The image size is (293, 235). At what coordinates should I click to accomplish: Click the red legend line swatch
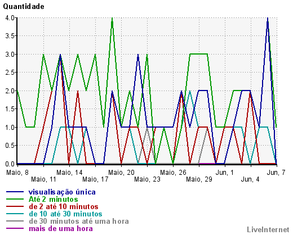pyautogui.click(x=15, y=206)
